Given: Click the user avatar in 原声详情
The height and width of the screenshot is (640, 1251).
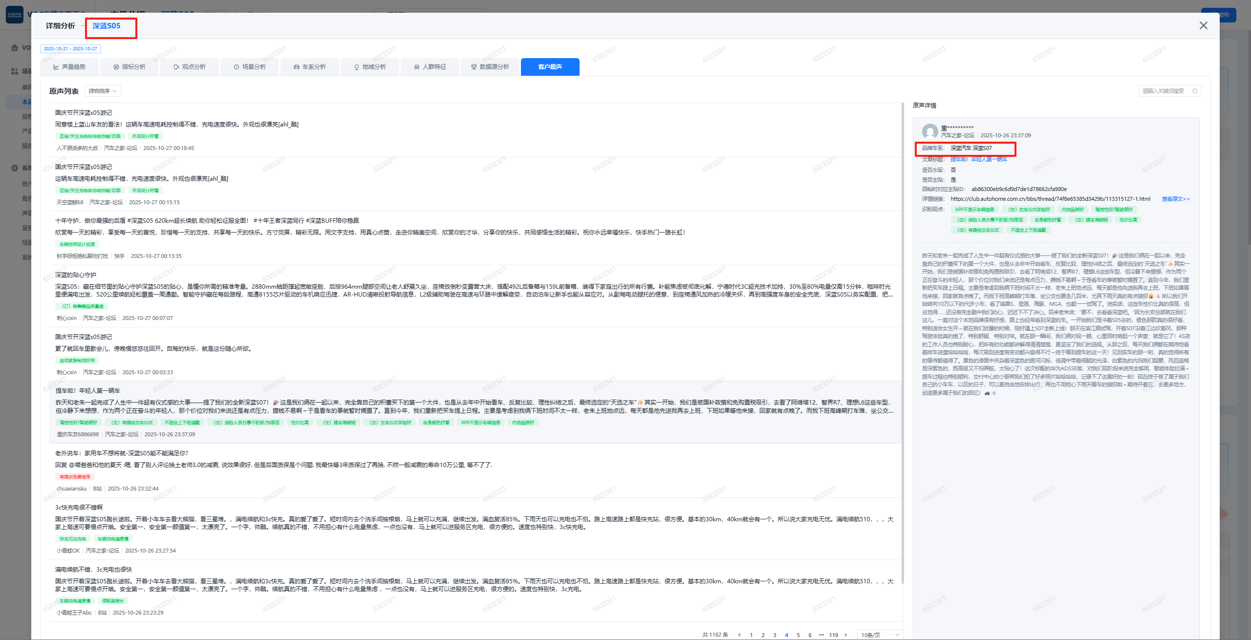Looking at the screenshot, I should 929,131.
